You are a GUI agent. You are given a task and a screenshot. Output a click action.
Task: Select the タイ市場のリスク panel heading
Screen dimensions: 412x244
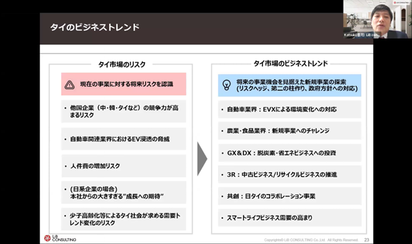pyautogui.click(x=122, y=65)
